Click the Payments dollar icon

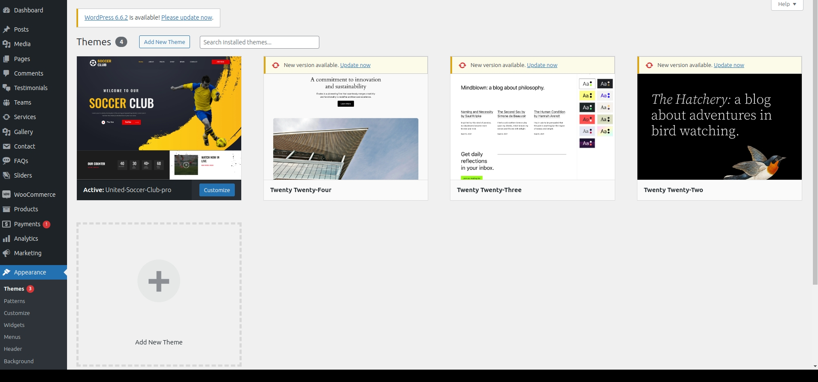click(6, 224)
